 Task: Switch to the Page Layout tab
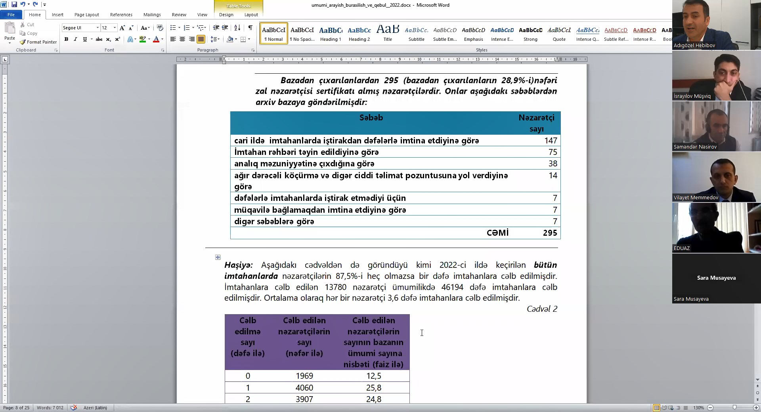[87, 15]
